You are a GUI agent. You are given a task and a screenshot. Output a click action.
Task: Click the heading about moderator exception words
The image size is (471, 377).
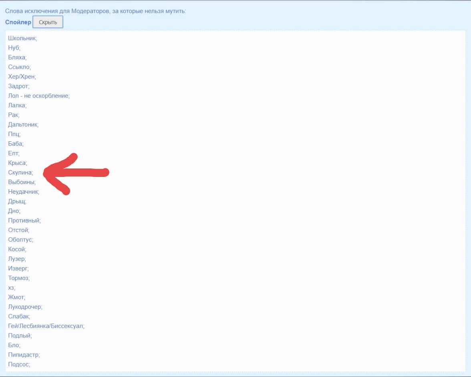pos(95,11)
